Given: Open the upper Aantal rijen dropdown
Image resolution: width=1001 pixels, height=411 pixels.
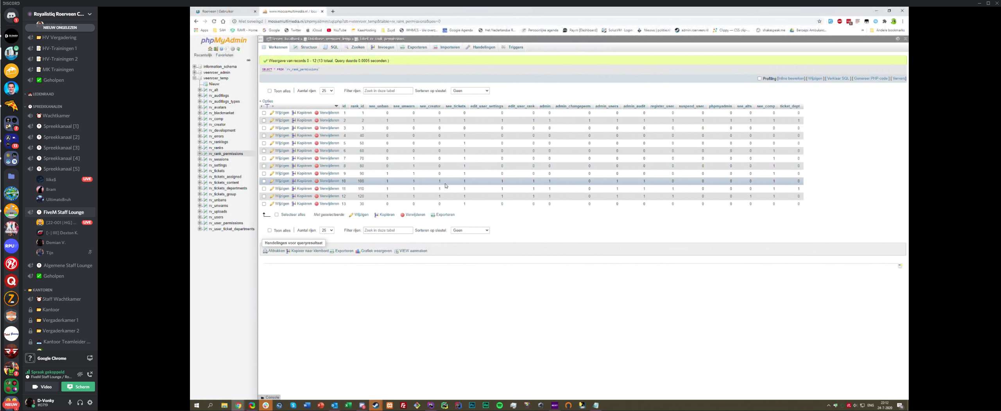Looking at the screenshot, I should click(x=327, y=91).
